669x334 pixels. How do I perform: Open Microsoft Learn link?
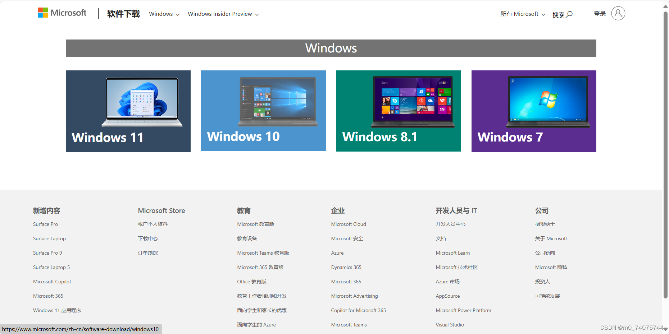453,253
